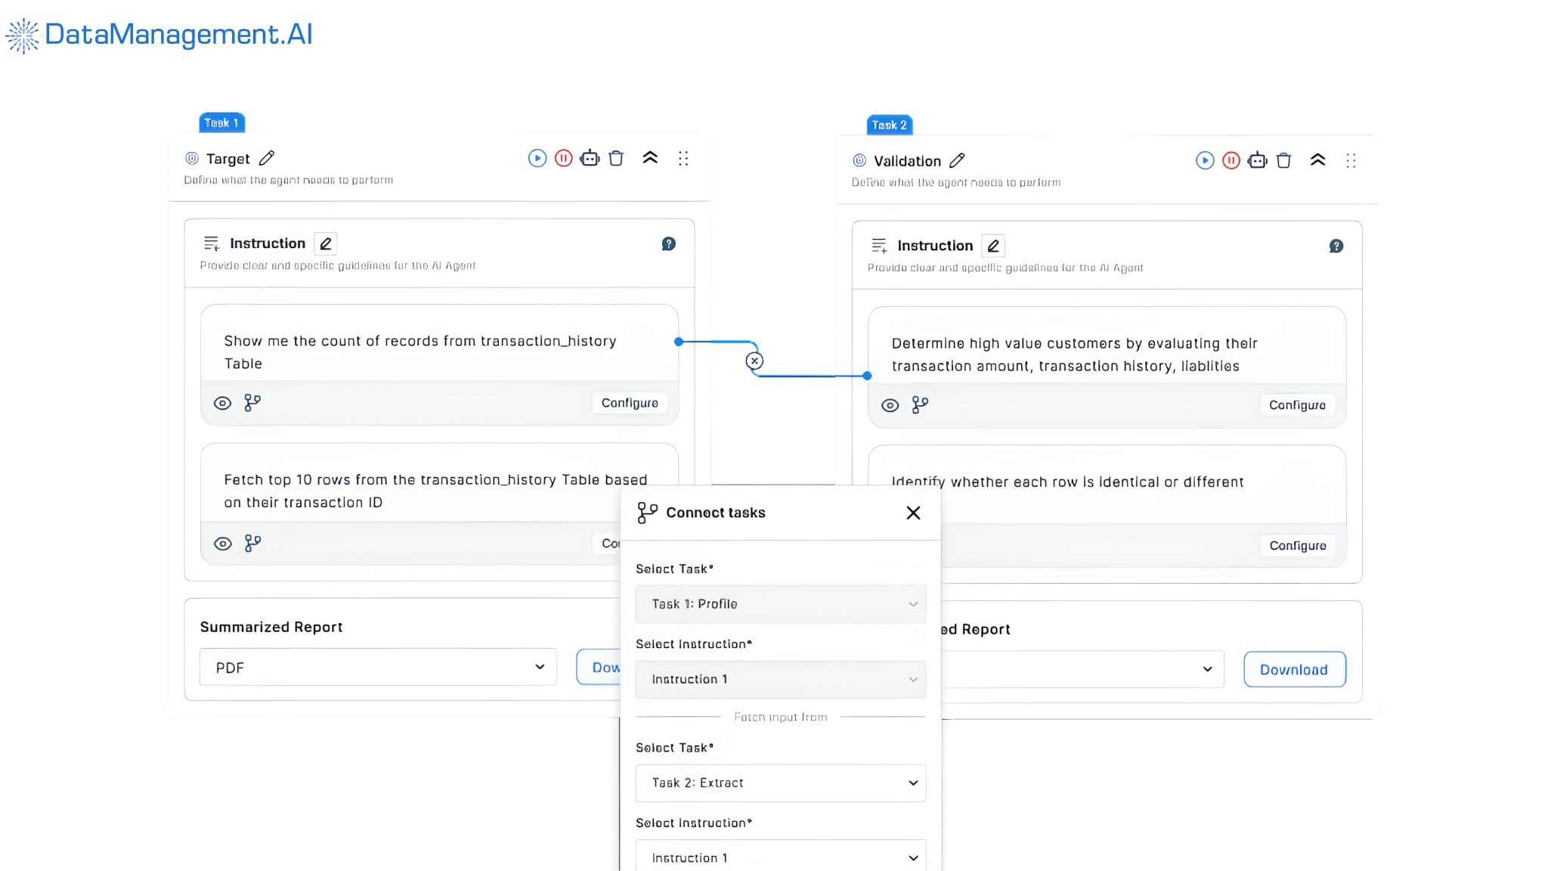1548x871 pixels.
Task: Configure the count of records instruction
Action: pos(630,403)
